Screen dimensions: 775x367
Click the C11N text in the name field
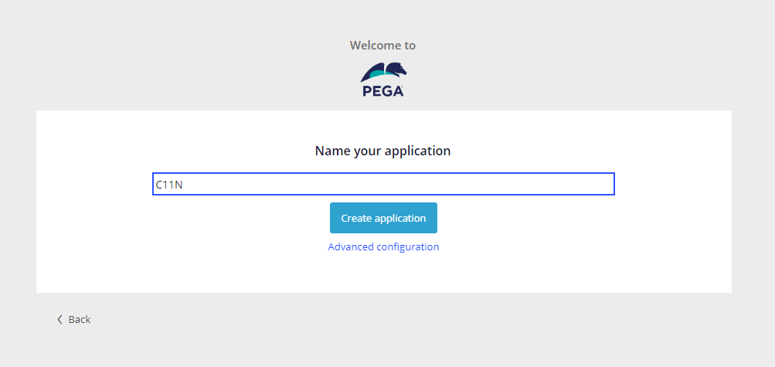click(169, 184)
